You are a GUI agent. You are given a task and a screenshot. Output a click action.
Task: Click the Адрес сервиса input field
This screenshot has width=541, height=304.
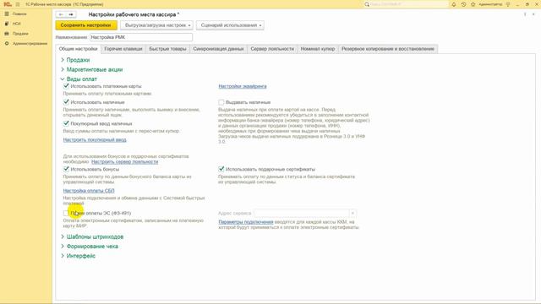click(x=302, y=214)
